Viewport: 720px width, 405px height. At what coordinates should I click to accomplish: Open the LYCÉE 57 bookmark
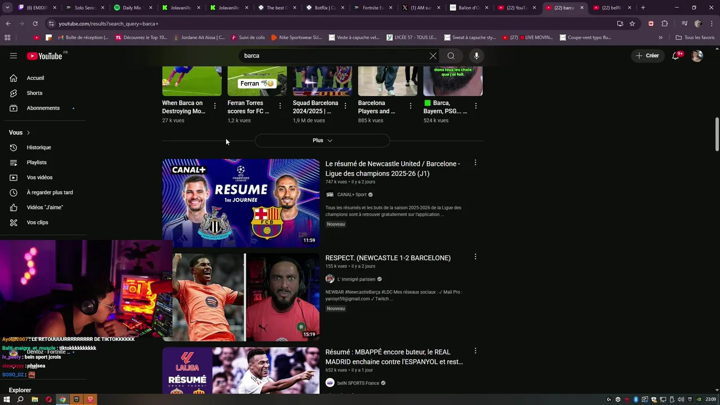[x=411, y=38]
